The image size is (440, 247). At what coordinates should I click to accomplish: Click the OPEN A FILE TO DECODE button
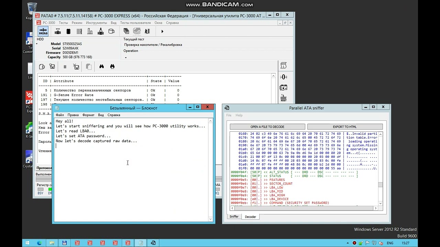click(x=267, y=127)
